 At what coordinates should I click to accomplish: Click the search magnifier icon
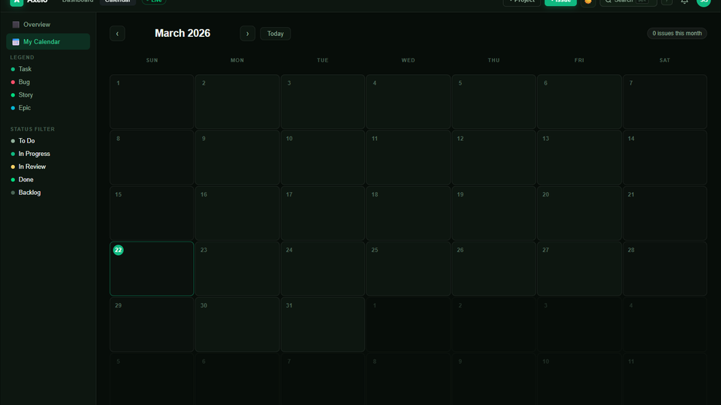(608, 1)
